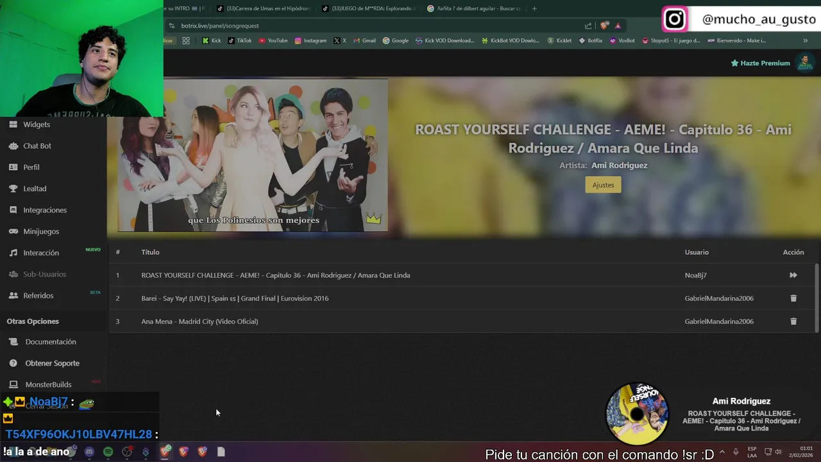Click the Referidos people icon

[13, 296]
